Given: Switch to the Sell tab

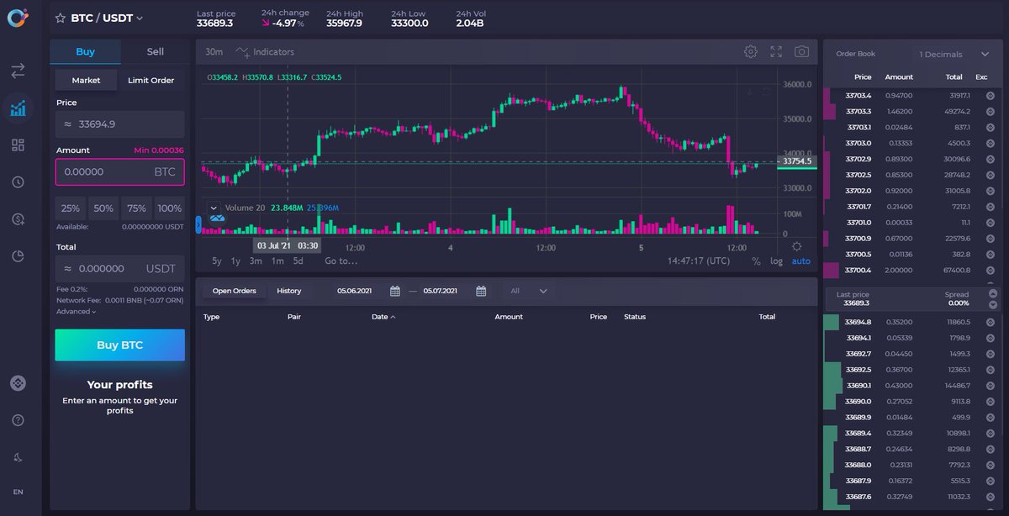Looking at the screenshot, I should [156, 52].
